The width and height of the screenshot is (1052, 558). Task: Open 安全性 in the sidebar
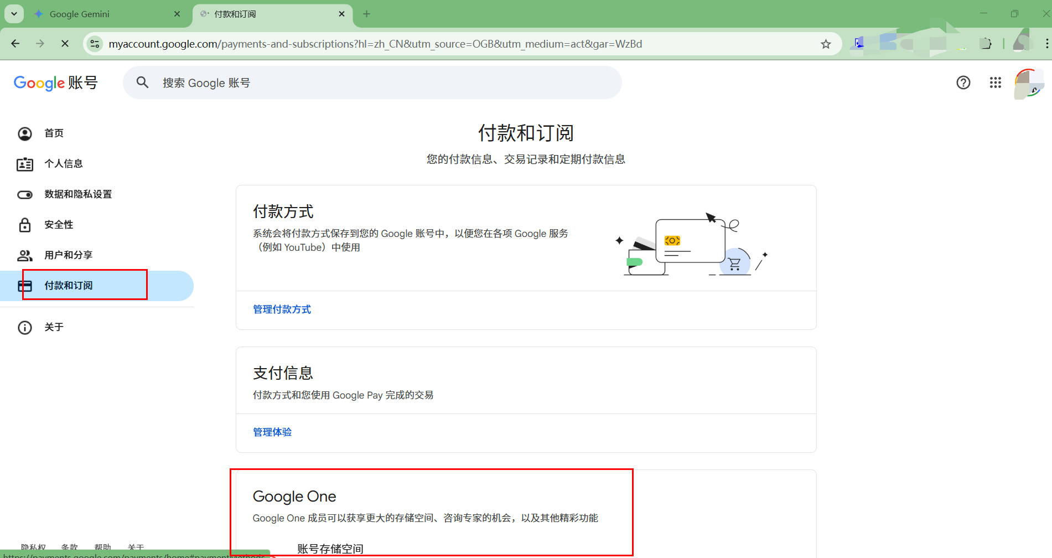pyautogui.click(x=59, y=225)
